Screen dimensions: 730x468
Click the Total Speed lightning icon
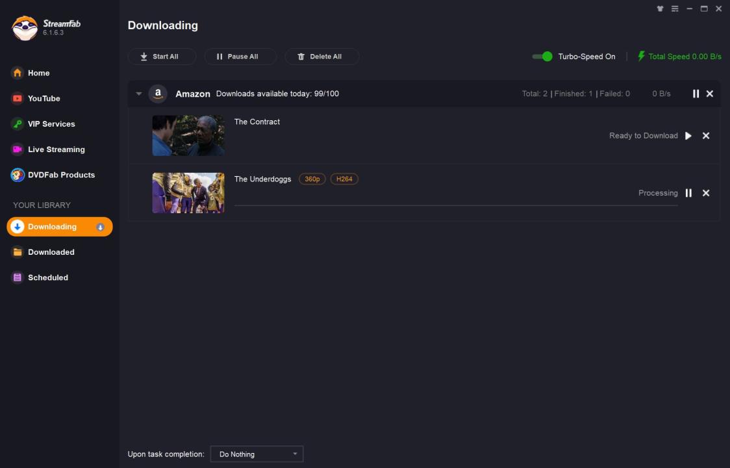click(x=641, y=57)
